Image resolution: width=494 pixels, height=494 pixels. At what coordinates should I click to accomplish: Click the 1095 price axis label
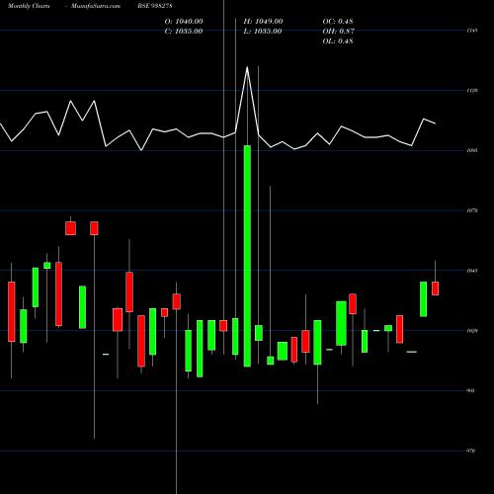click(x=472, y=150)
